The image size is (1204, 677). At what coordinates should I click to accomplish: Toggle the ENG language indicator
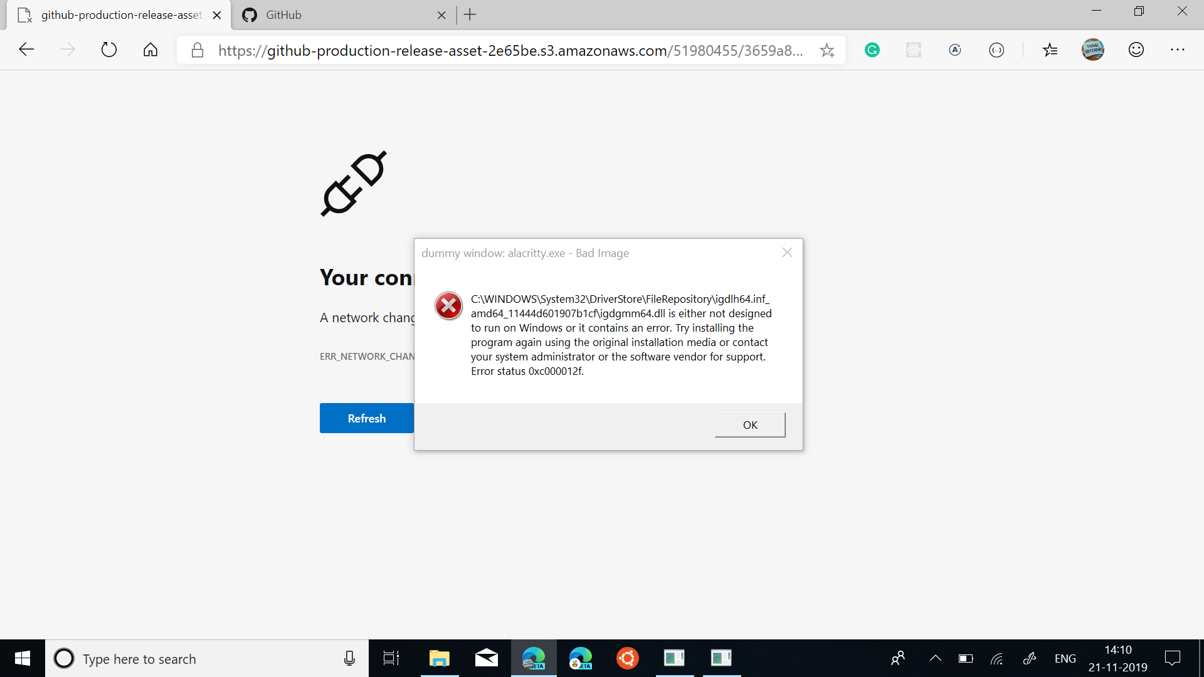click(1065, 658)
